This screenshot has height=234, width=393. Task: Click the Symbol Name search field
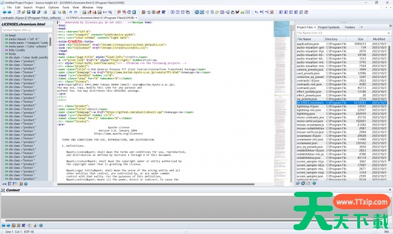click(x=26, y=29)
